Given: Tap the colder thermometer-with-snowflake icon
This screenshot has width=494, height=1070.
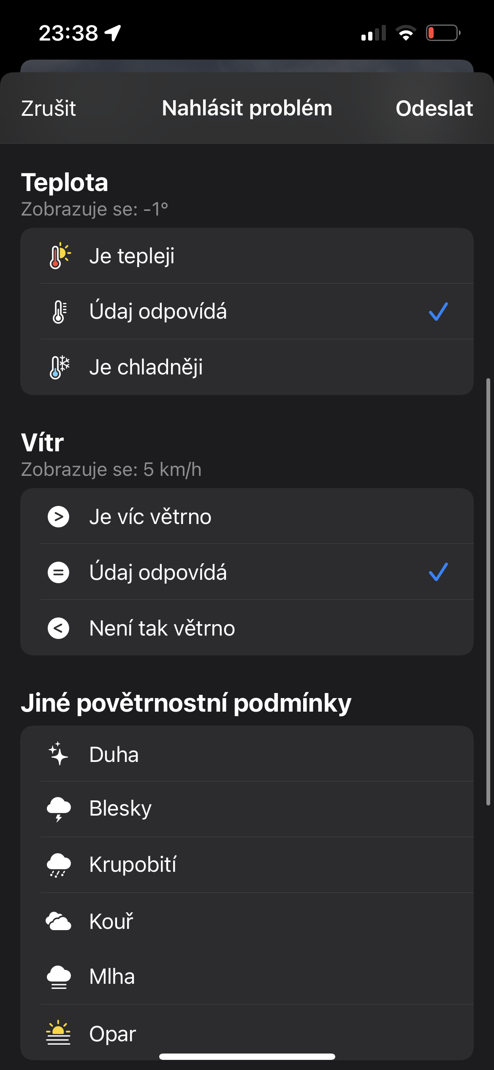Looking at the screenshot, I should click(x=59, y=367).
